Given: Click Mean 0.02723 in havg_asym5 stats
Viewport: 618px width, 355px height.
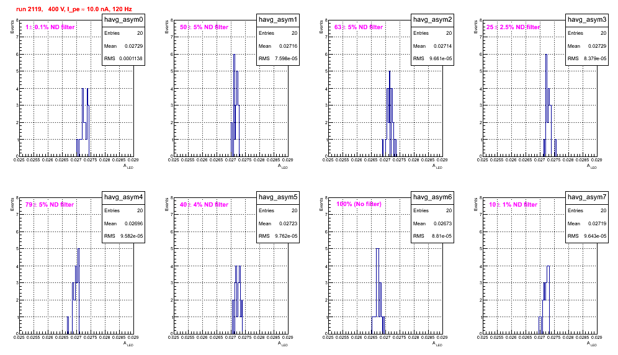Looking at the screenshot, I should click(x=278, y=223).
